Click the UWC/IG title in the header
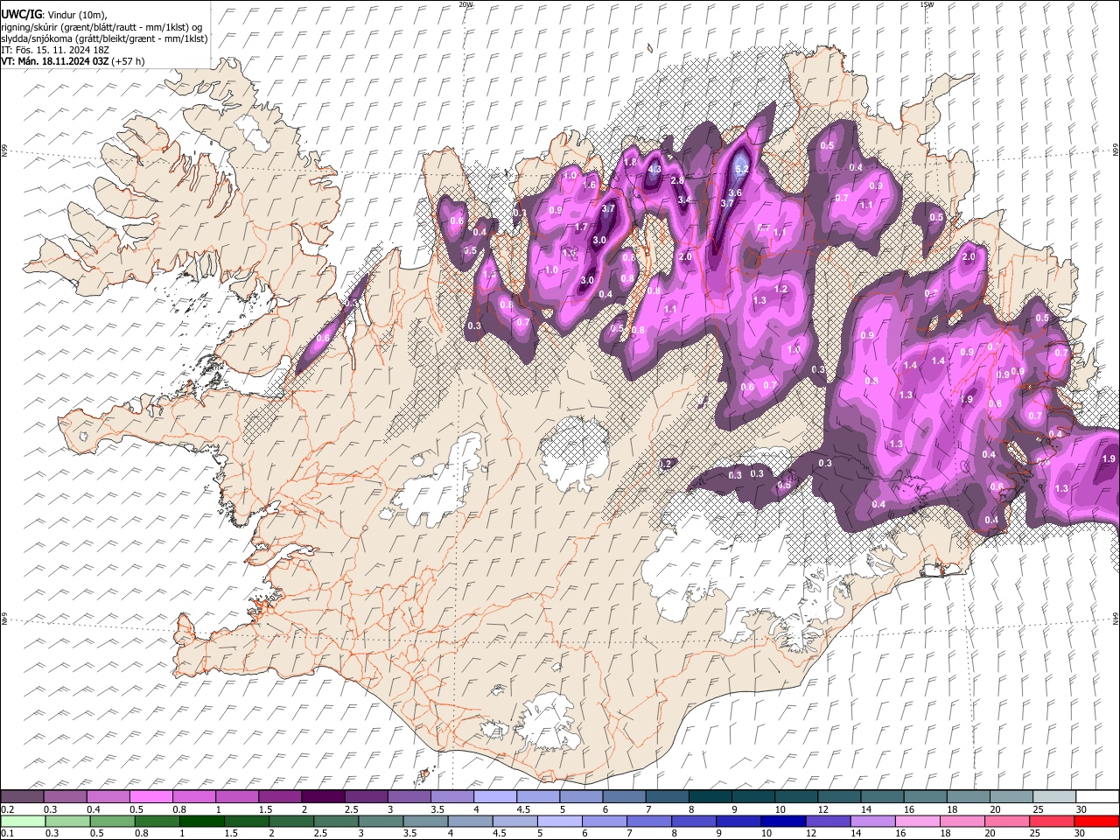 pos(21,15)
